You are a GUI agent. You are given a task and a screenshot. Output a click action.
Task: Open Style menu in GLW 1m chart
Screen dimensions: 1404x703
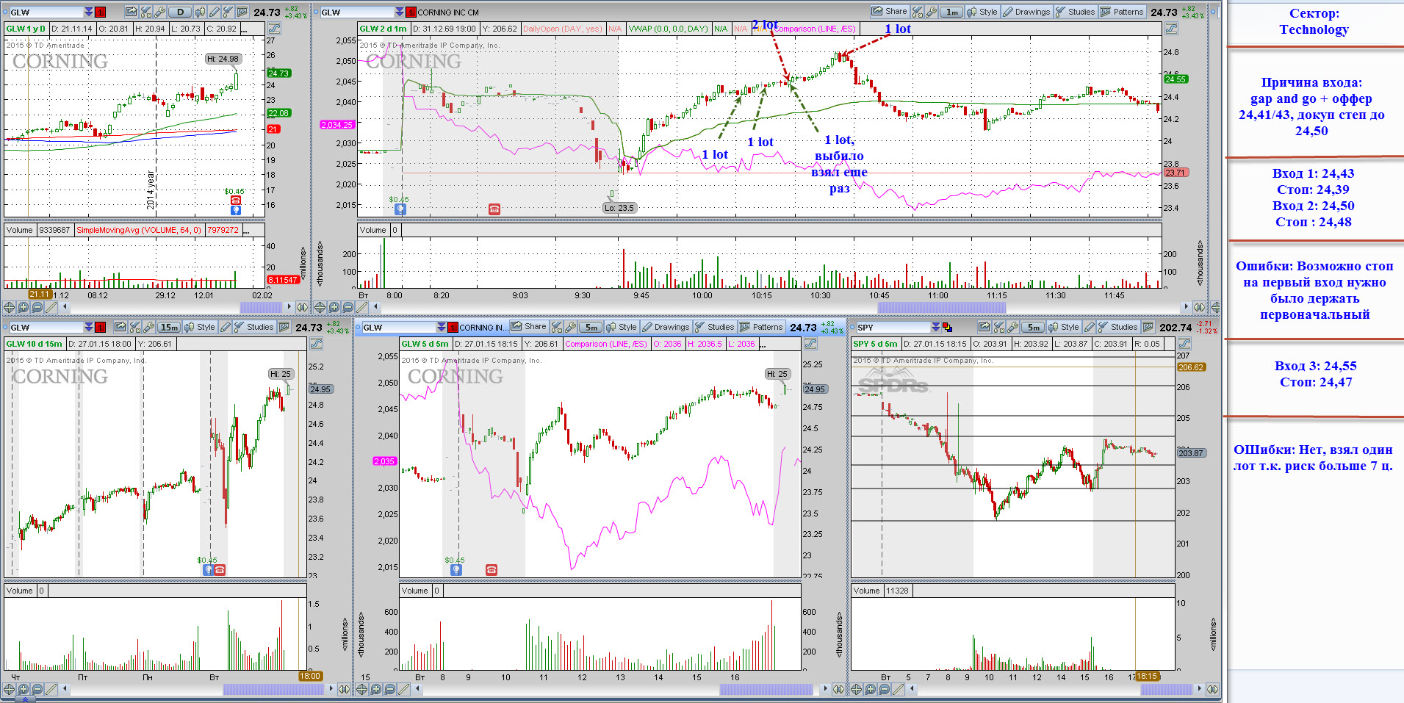[x=982, y=12]
